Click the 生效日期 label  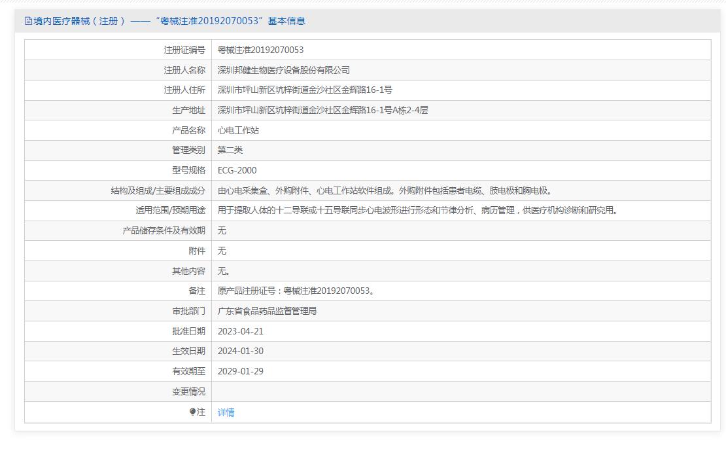188,351
